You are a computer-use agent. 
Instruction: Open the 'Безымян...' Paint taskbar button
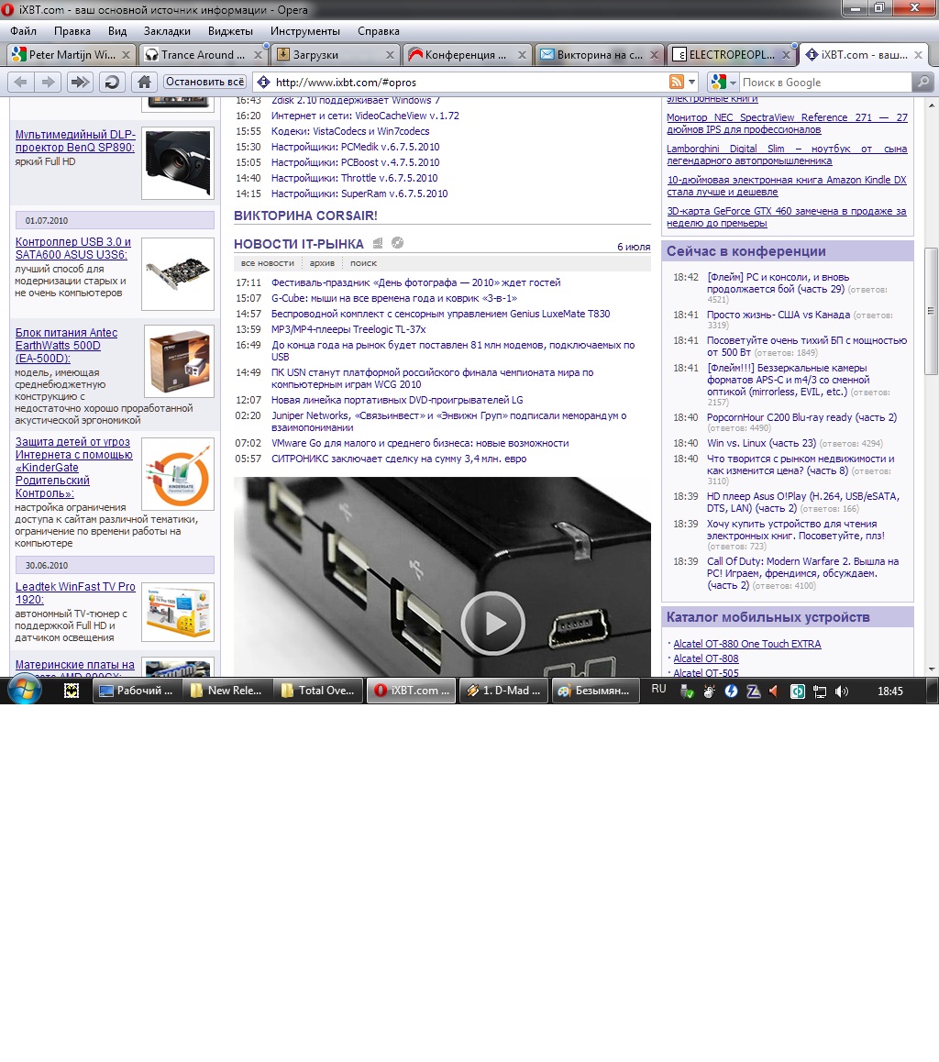595,691
